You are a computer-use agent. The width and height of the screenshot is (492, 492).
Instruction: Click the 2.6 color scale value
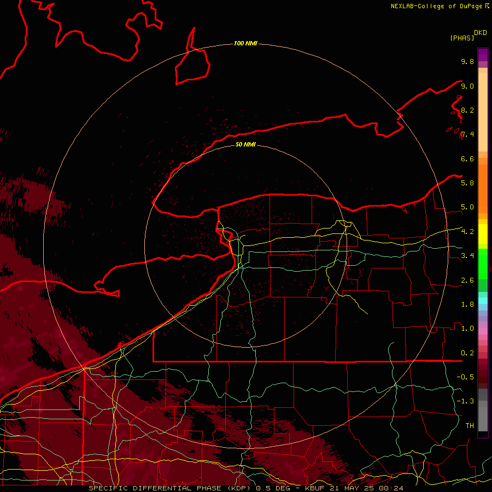[x=467, y=280]
